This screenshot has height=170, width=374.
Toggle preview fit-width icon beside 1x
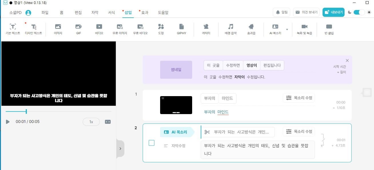click(108, 122)
